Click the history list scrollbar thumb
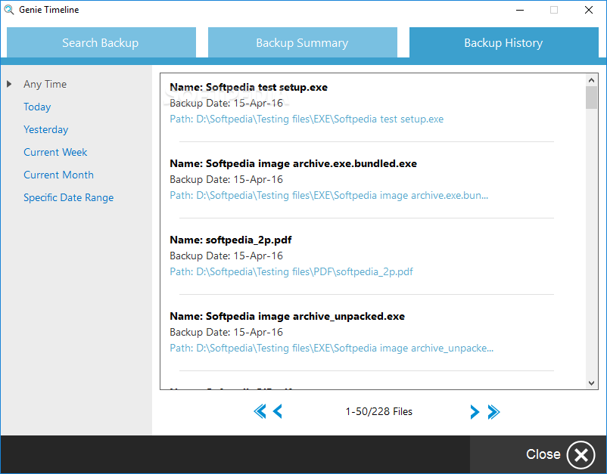 tap(591, 98)
